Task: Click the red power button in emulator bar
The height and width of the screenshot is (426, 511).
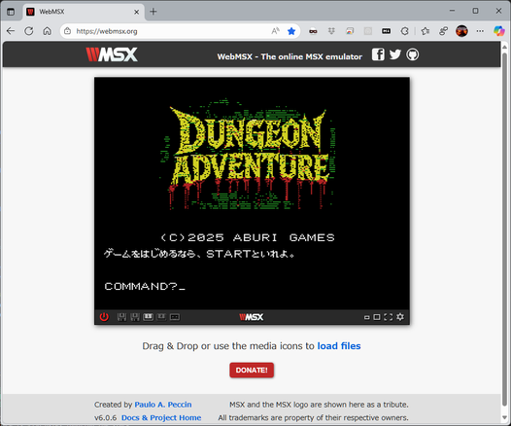Action: 104,317
